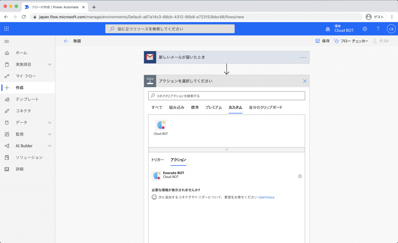Go back using the blue arrow beside 無題

66,41
